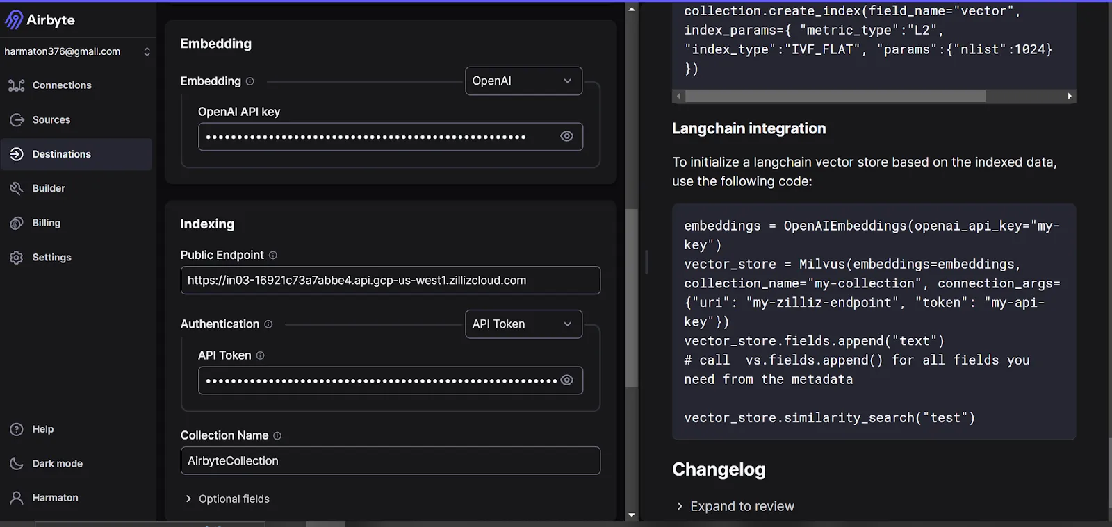Go to Builder in the sidebar
The height and width of the screenshot is (527, 1112).
[76, 188]
